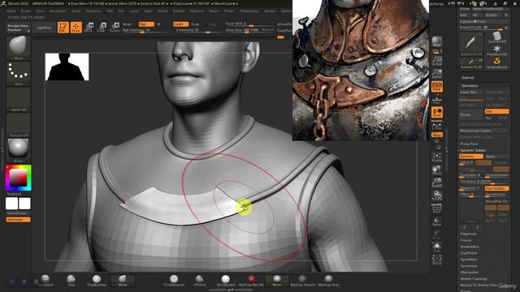This screenshot has height=292, width=520.
Task: Click the Zoom3D icon on right shelf
Action: coord(437,182)
